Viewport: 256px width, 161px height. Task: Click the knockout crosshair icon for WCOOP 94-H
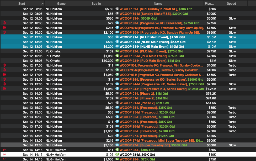pyautogui.click(x=4, y=89)
